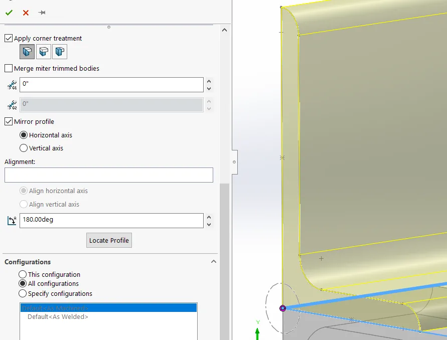
Task: Click the Gap G1 distance icon
Action: click(11, 84)
